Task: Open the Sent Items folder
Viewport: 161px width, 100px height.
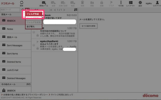Action: 16,54
